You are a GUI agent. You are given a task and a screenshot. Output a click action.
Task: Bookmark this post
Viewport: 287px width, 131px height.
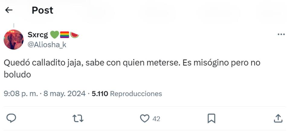pyautogui.click(x=211, y=119)
